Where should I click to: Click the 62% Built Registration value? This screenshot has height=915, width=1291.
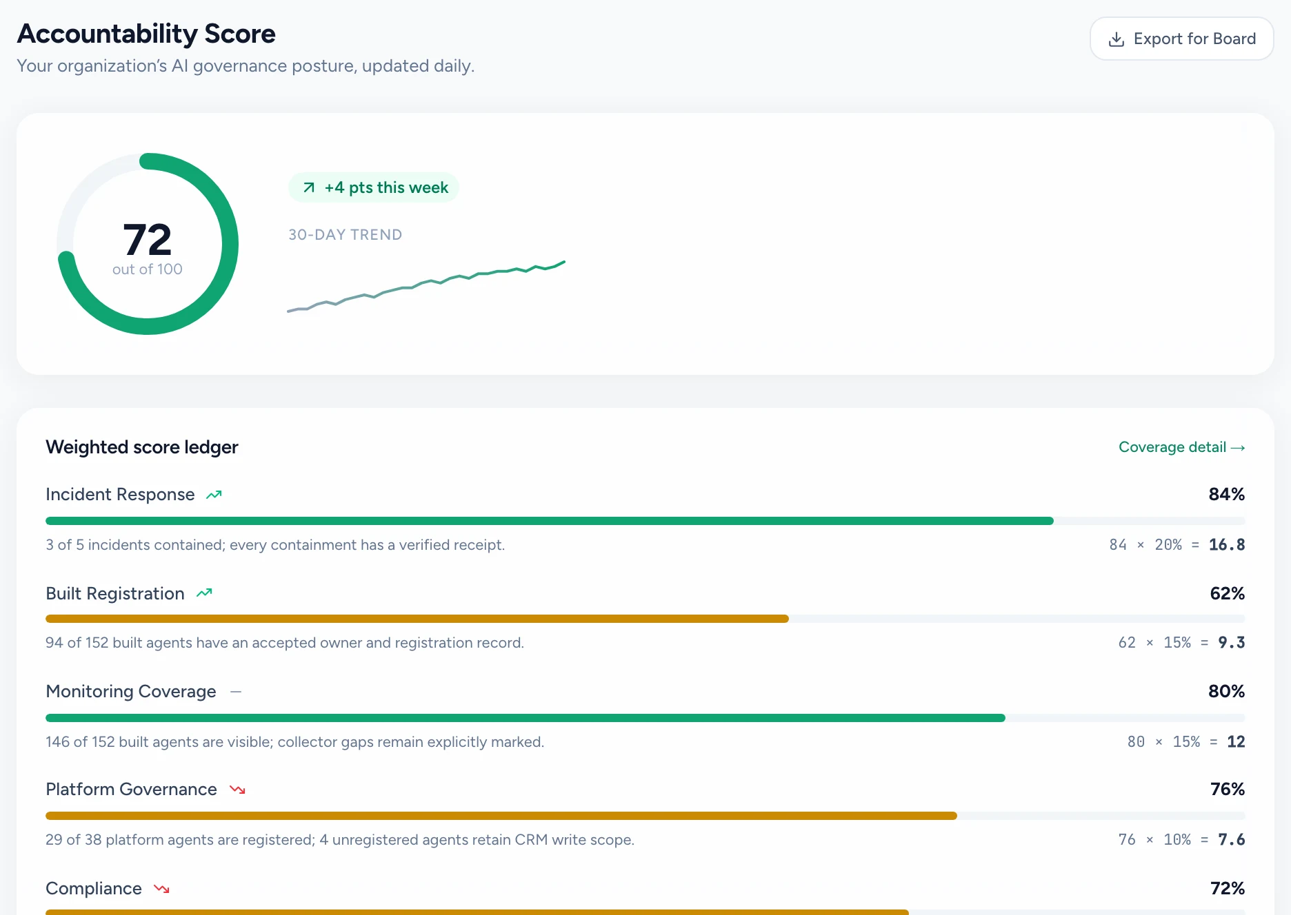[x=1228, y=593]
